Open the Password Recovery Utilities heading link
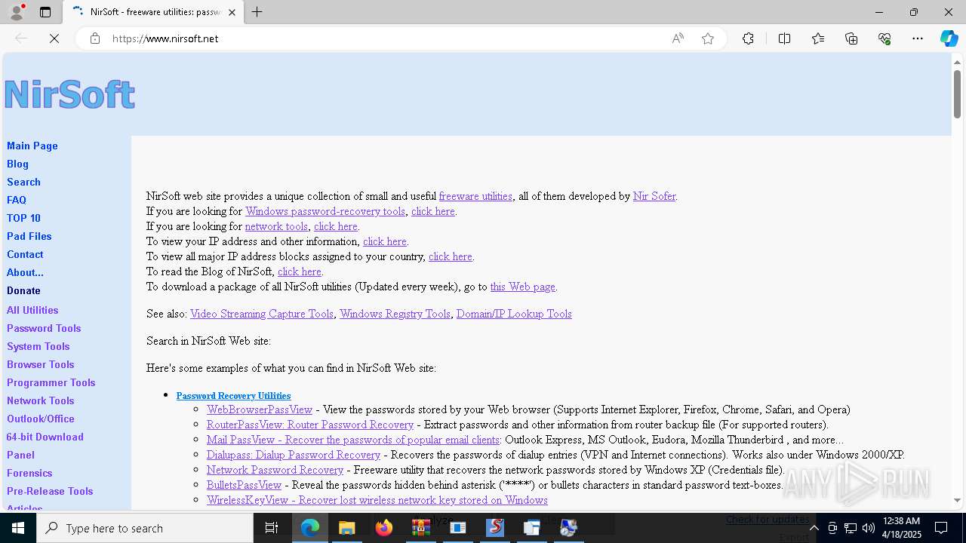The height and width of the screenshot is (543, 966). tap(233, 396)
